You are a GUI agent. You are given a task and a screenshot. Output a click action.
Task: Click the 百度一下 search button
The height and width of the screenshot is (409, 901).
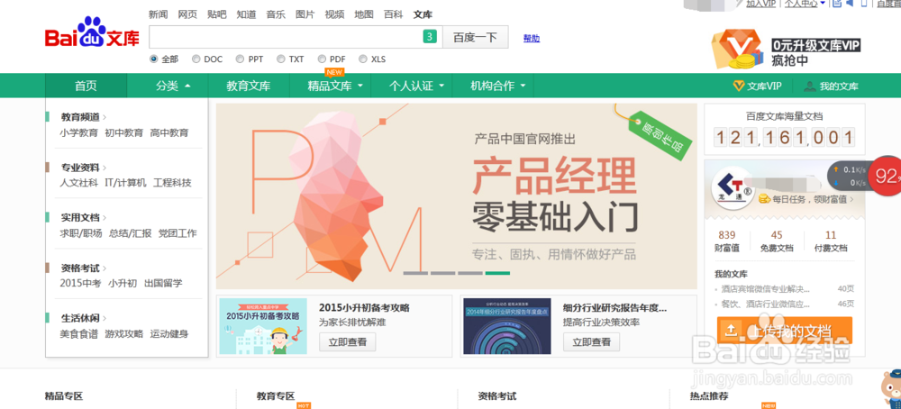click(475, 37)
